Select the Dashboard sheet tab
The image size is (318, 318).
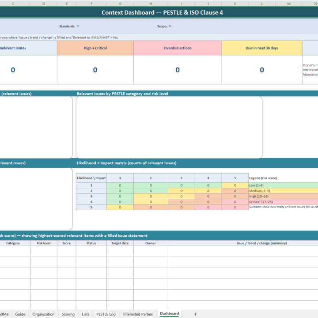coord(169,314)
